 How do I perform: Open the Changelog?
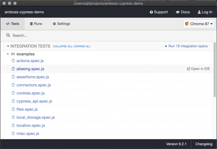[204, 144]
